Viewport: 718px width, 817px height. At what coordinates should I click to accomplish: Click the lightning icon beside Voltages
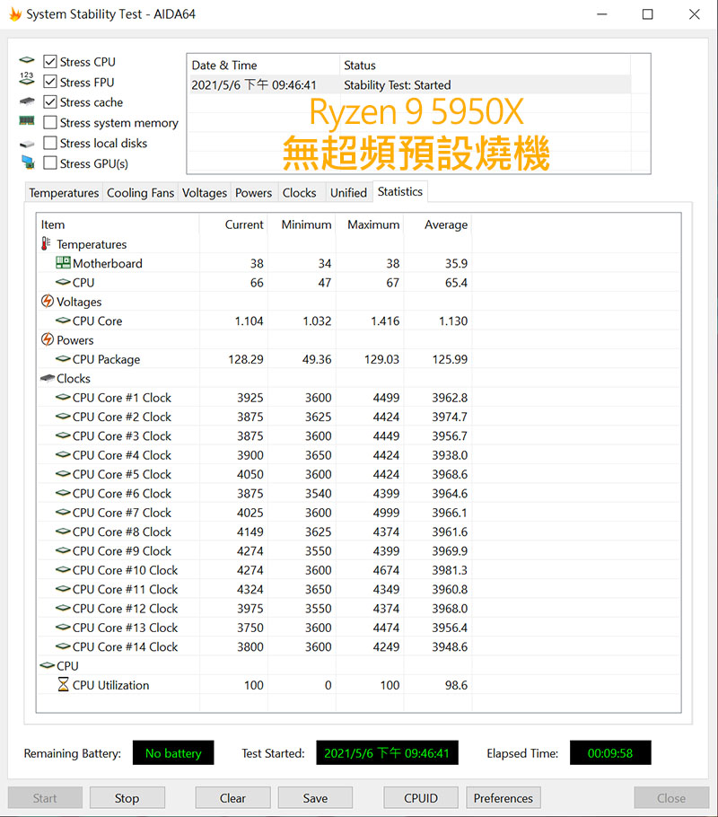48,301
